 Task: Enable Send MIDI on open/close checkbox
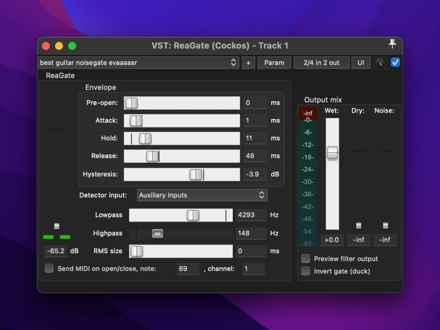pos(49,268)
